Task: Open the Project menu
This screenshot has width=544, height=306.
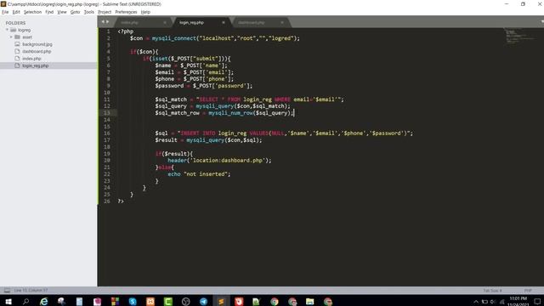Action: click(105, 12)
